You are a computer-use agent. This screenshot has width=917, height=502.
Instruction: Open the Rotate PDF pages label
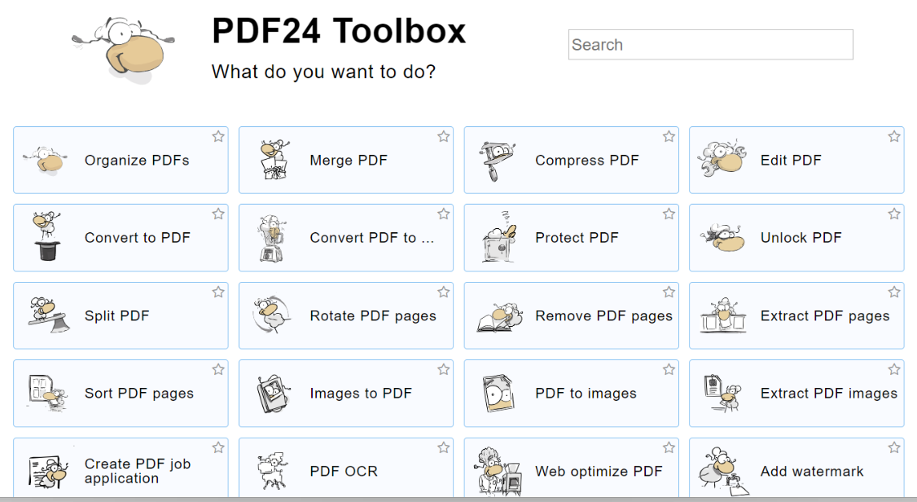[373, 316]
